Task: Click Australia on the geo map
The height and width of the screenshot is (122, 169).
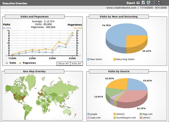Action: coord(67,112)
